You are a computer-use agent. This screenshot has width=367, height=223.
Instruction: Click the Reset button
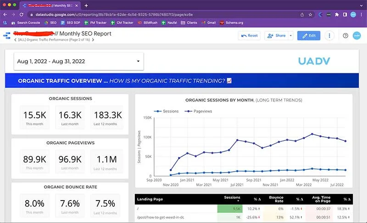(x=249, y=35)
